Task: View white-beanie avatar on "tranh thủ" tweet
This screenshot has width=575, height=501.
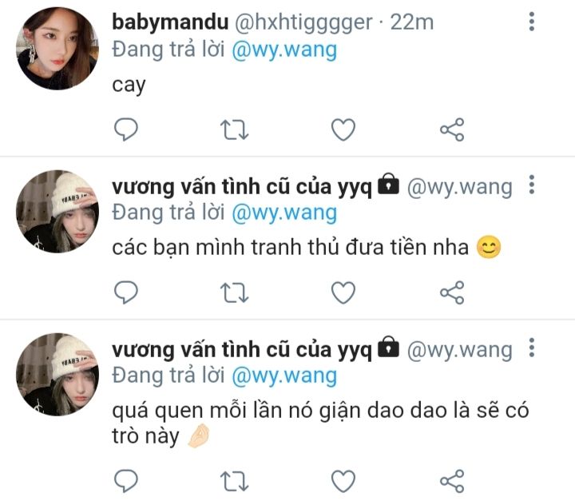Action: click(x=57, y=212)
